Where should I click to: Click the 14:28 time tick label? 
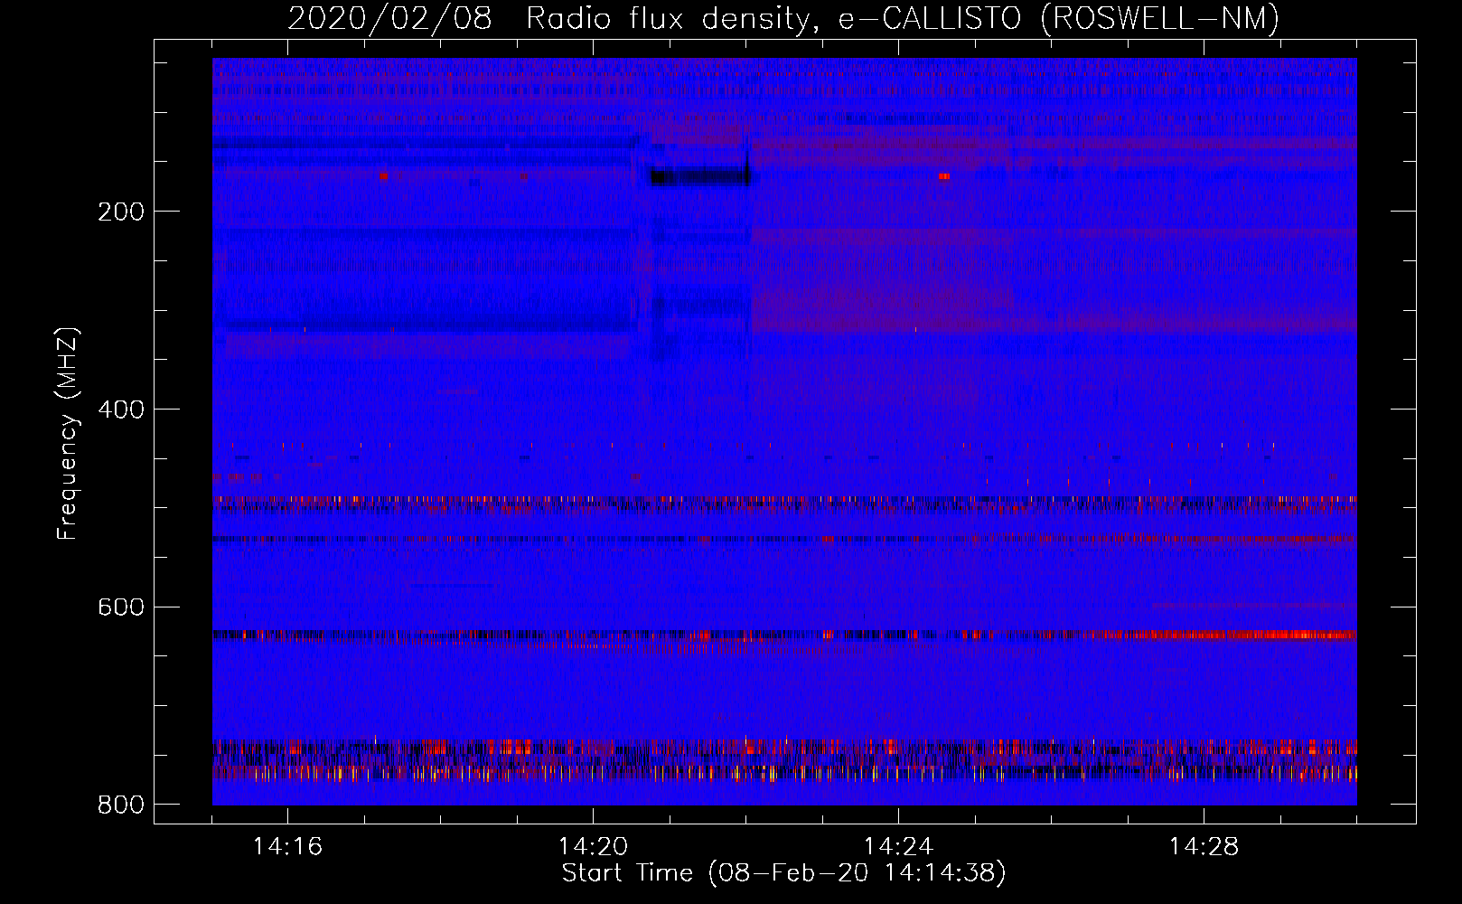click(1204, 847)
